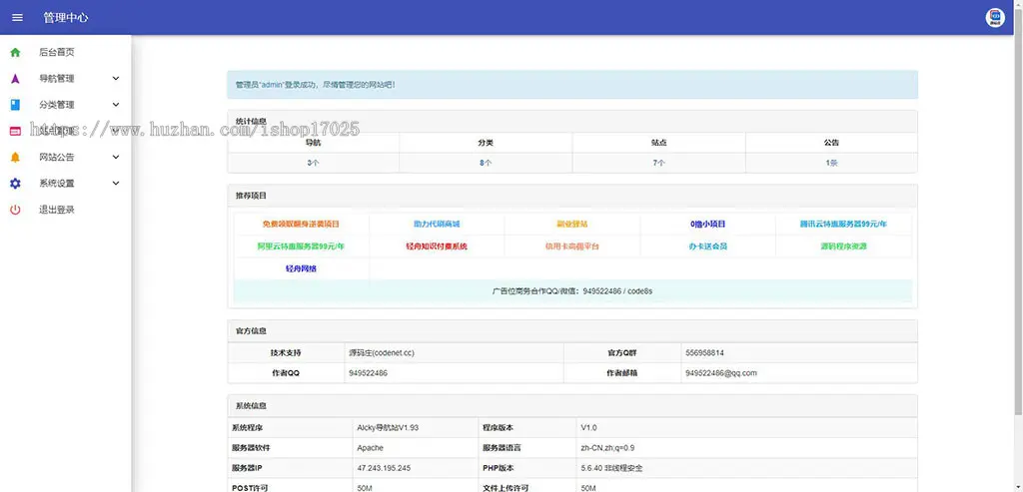Click the purple navigation arrow icon
1023x492 pixels.
[15, 79]
